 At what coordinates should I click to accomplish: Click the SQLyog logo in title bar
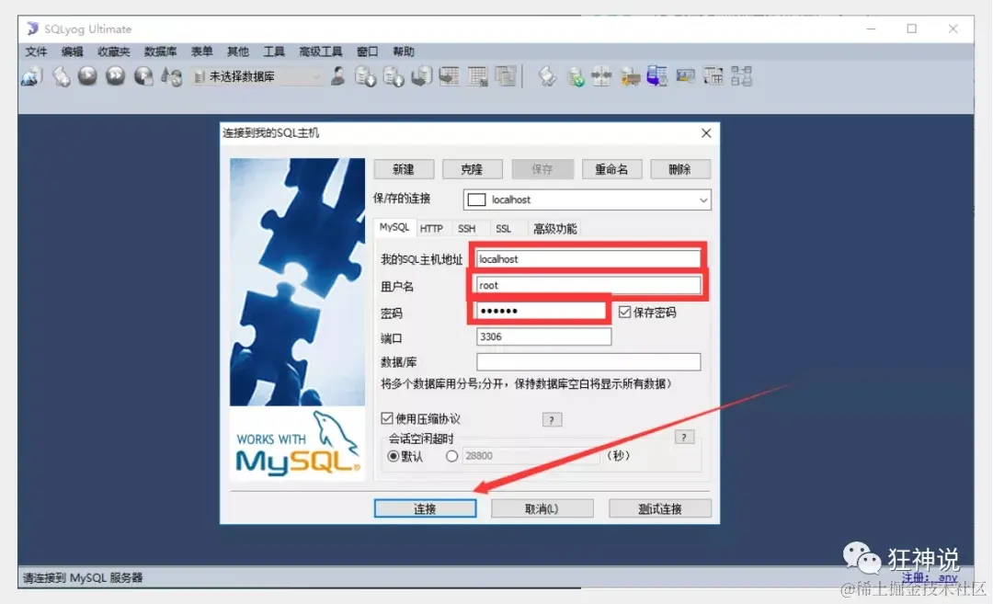pyautogui.click(x=32, y=28)
